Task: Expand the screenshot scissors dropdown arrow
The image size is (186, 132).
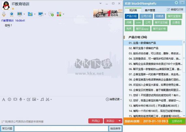Action: click(x=51, y=99)
